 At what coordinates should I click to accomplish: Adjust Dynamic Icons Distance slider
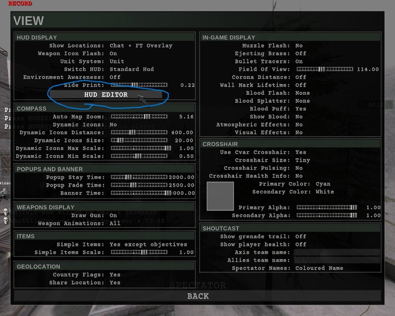point(139,132)
